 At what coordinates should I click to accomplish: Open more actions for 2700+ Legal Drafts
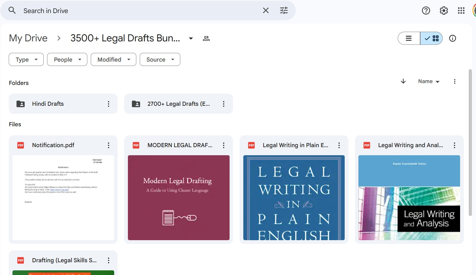pos(224,104)
